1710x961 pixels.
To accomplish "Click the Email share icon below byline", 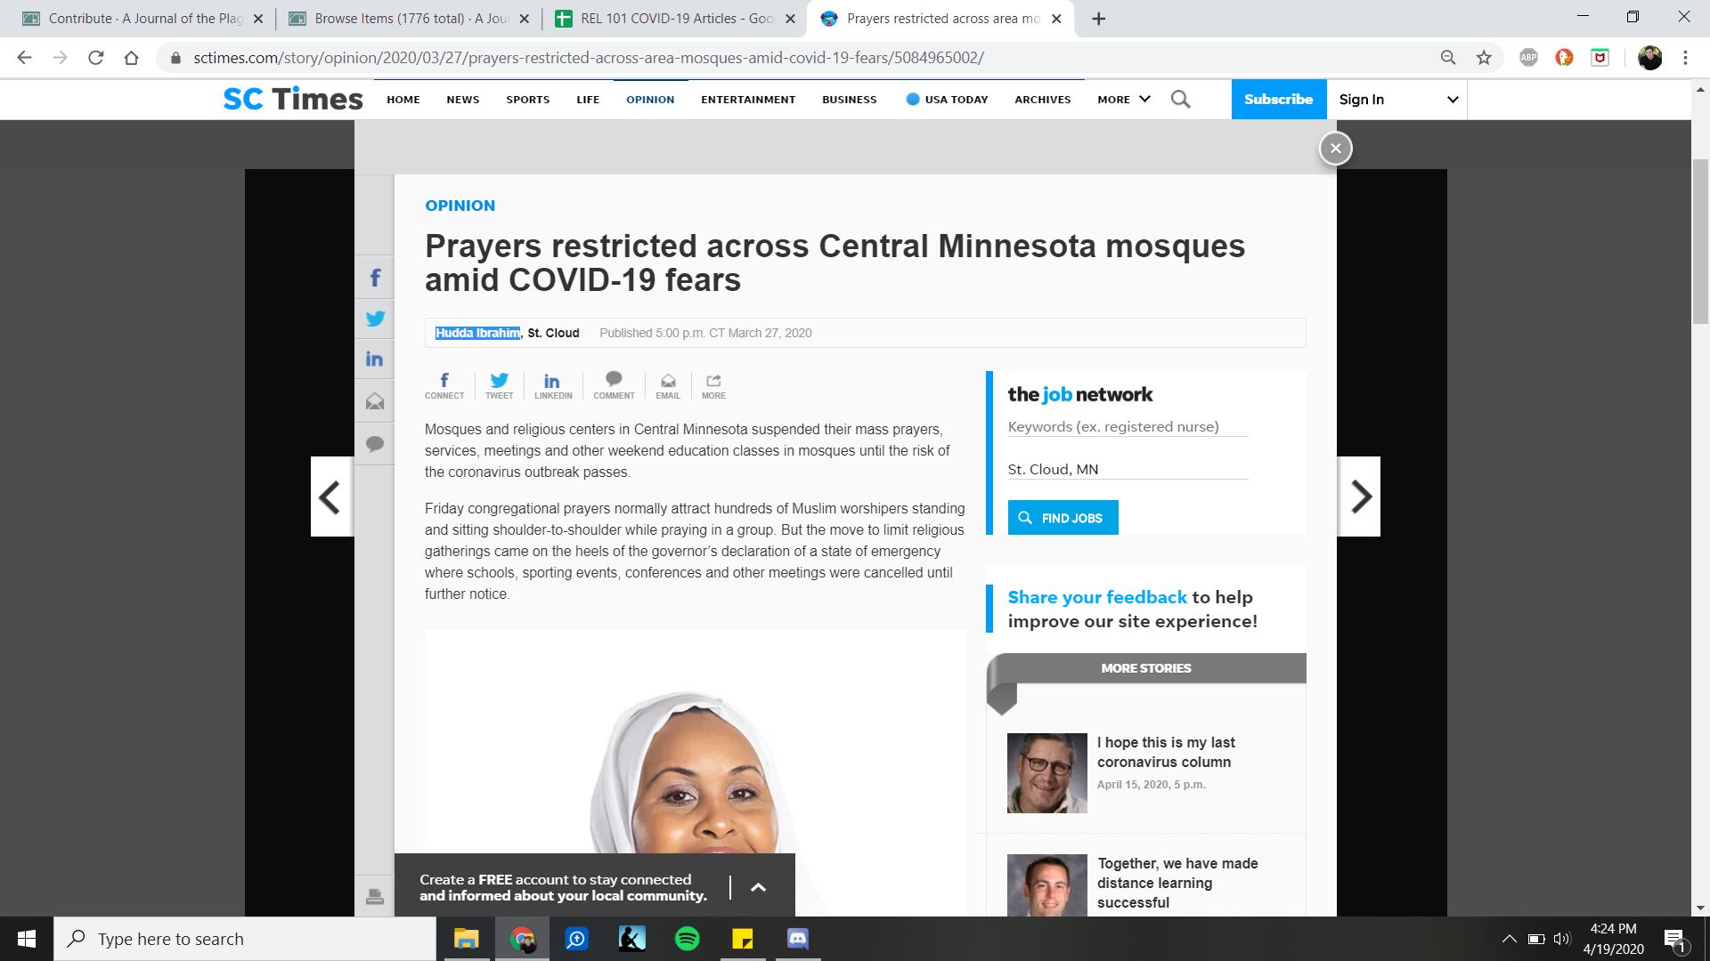I will pyautogui.click(x=668, y=385).
